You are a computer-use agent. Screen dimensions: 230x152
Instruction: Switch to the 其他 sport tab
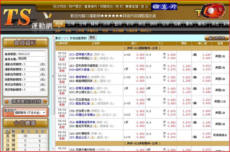(215, 24)
